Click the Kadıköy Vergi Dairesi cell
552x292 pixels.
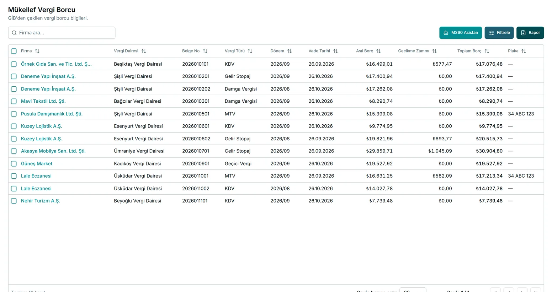(x=137, y=163)
